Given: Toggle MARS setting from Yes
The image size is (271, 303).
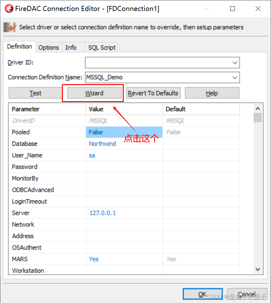Looking at the screenshot, I should 93,259.
